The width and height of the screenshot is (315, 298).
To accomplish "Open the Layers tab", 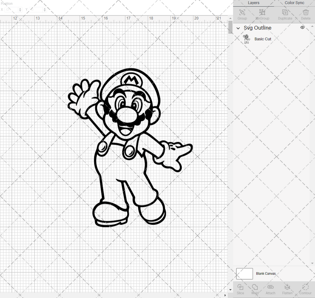I will pyautogui.click(x=254, y=3).
